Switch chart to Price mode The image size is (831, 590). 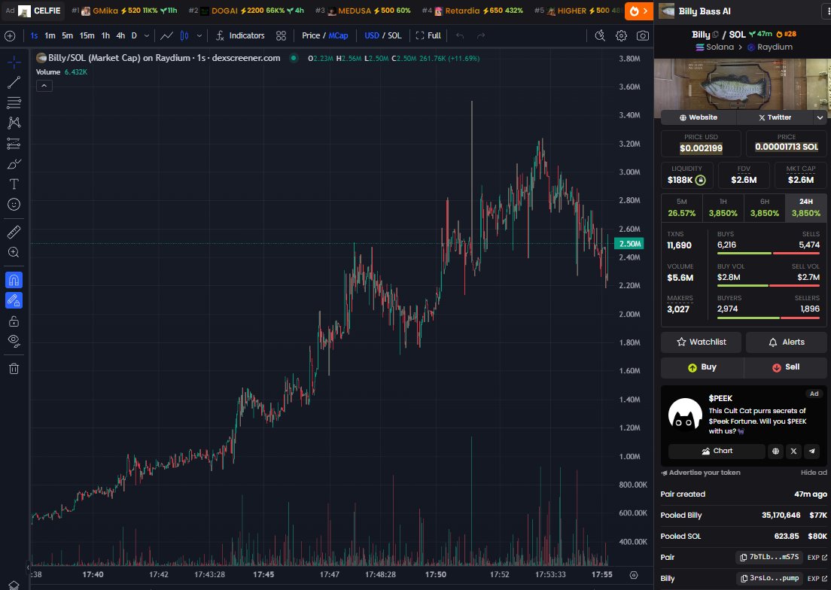(311, 35)
